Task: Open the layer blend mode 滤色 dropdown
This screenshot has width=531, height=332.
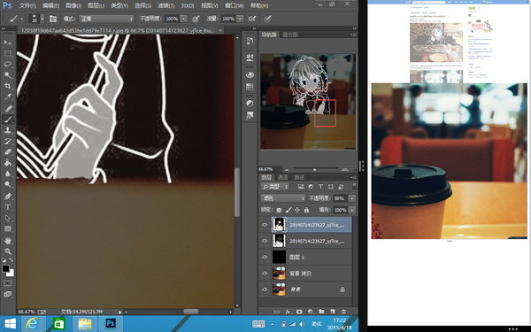Action: [283, 198]
